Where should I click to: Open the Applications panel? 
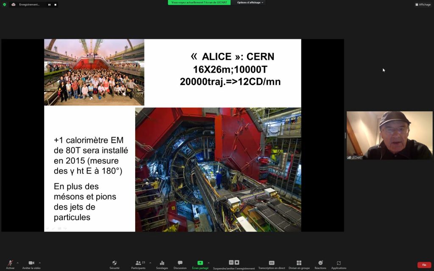coord(339,265)
